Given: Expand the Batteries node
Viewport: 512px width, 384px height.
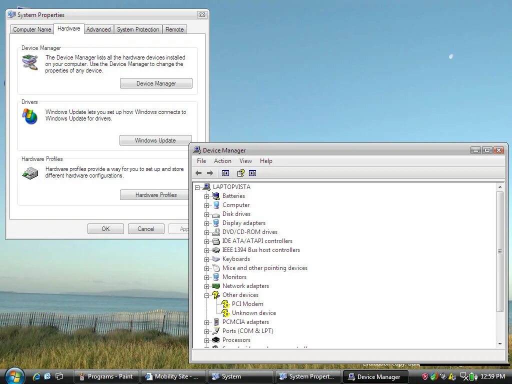Looking at the screenshot, I should (x=206, y=196).
